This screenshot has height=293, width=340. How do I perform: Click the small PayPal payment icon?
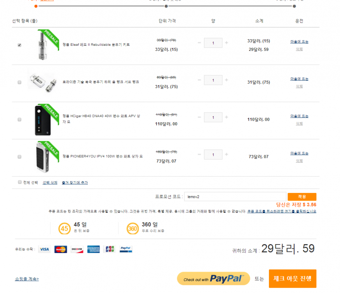(x=126, y=249)
